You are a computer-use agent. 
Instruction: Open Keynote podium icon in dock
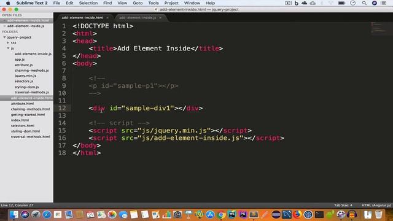(189, 215)
